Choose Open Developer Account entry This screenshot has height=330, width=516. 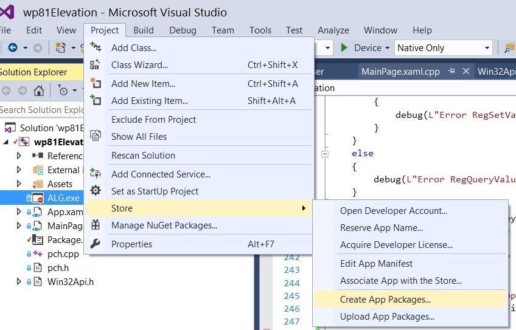coord(410,211)
